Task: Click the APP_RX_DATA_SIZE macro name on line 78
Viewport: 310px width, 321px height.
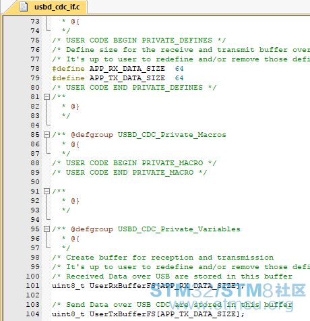Action: (x=127, y=69)
